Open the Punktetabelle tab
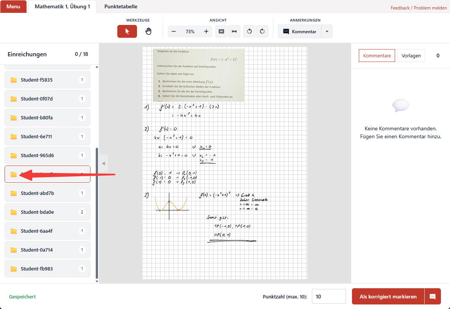 click(x=121, y=6)
